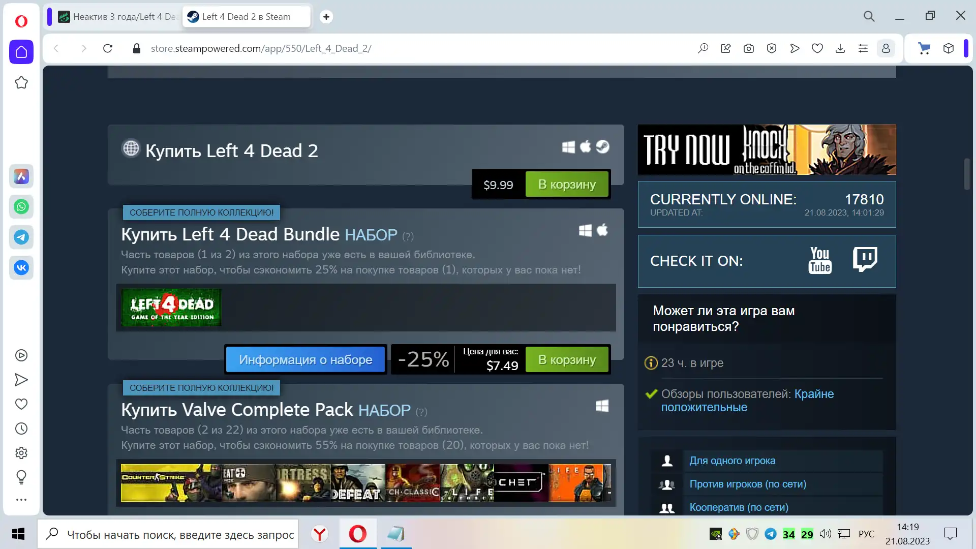Open extensions cube icon
Image resolution: width=976 pixels, height=549 pixels.
(949, 48)
